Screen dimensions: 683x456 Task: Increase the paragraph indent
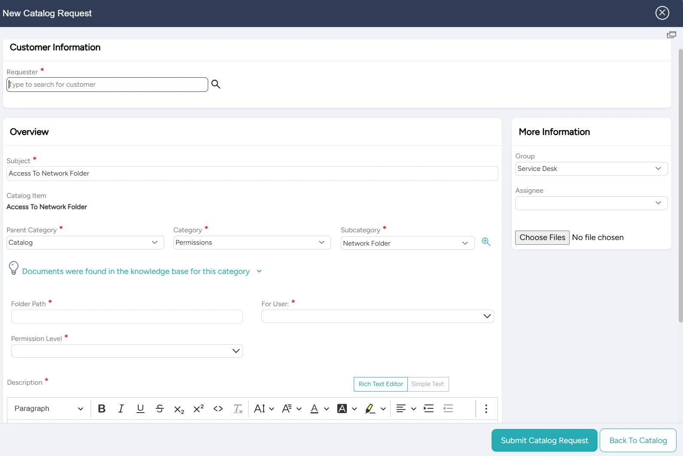pyautogui.click(x=429, y=409)
